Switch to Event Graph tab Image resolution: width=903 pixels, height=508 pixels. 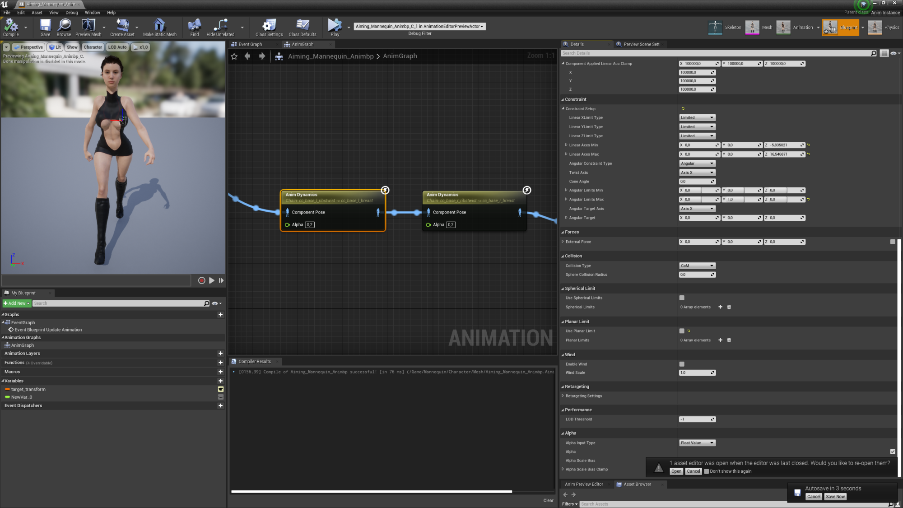coord(250,44)
